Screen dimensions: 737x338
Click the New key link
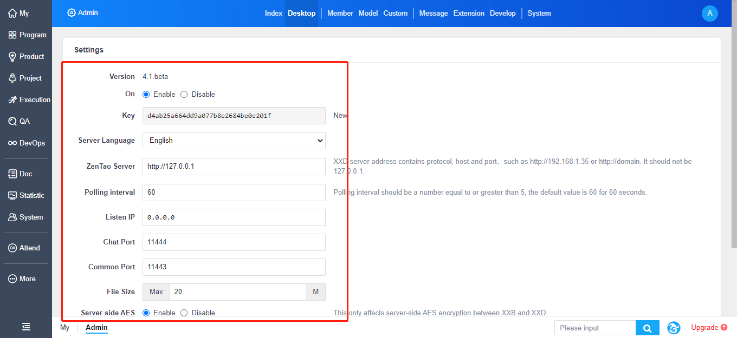[340, 115]
